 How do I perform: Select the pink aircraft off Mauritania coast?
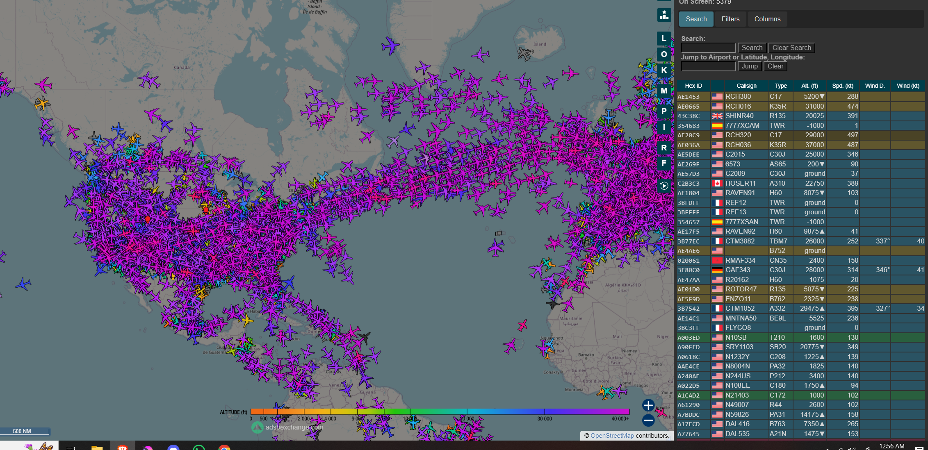click(522, 325)
